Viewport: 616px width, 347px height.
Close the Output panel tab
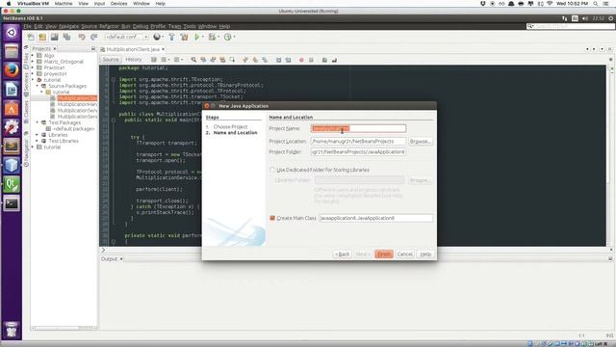(121, 259)
